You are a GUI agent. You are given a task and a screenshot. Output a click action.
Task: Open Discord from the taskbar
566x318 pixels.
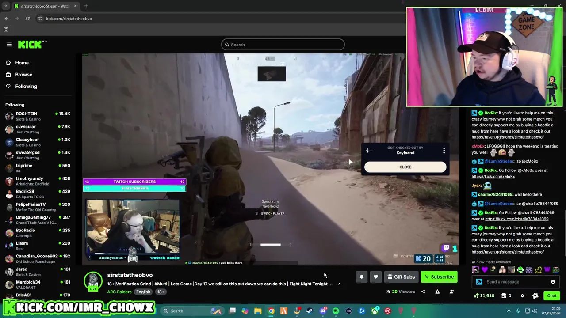323,311
